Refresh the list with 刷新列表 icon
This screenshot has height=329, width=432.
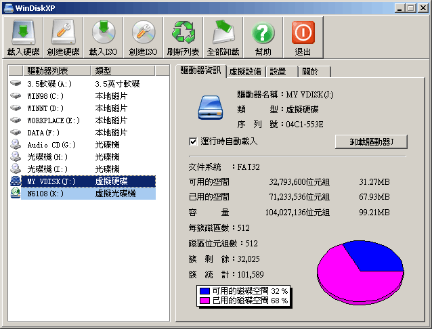pyautogui.click(x=183, y=37)
